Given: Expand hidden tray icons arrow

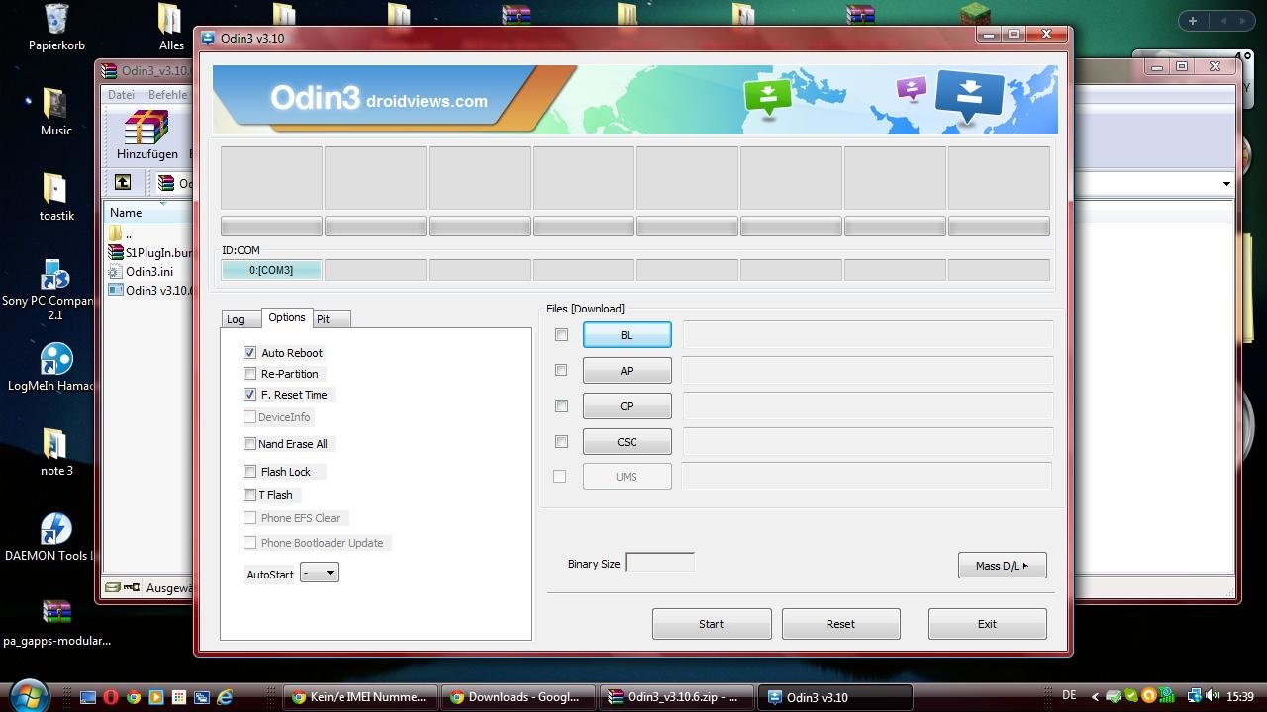Looking at the screenshot, I should 1095,696.
